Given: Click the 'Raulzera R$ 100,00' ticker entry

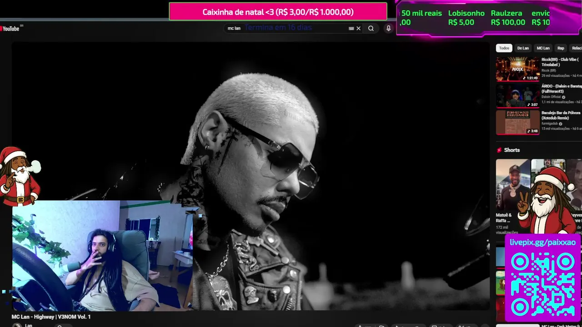Looking at the screenshot, I should click(508, 18).
